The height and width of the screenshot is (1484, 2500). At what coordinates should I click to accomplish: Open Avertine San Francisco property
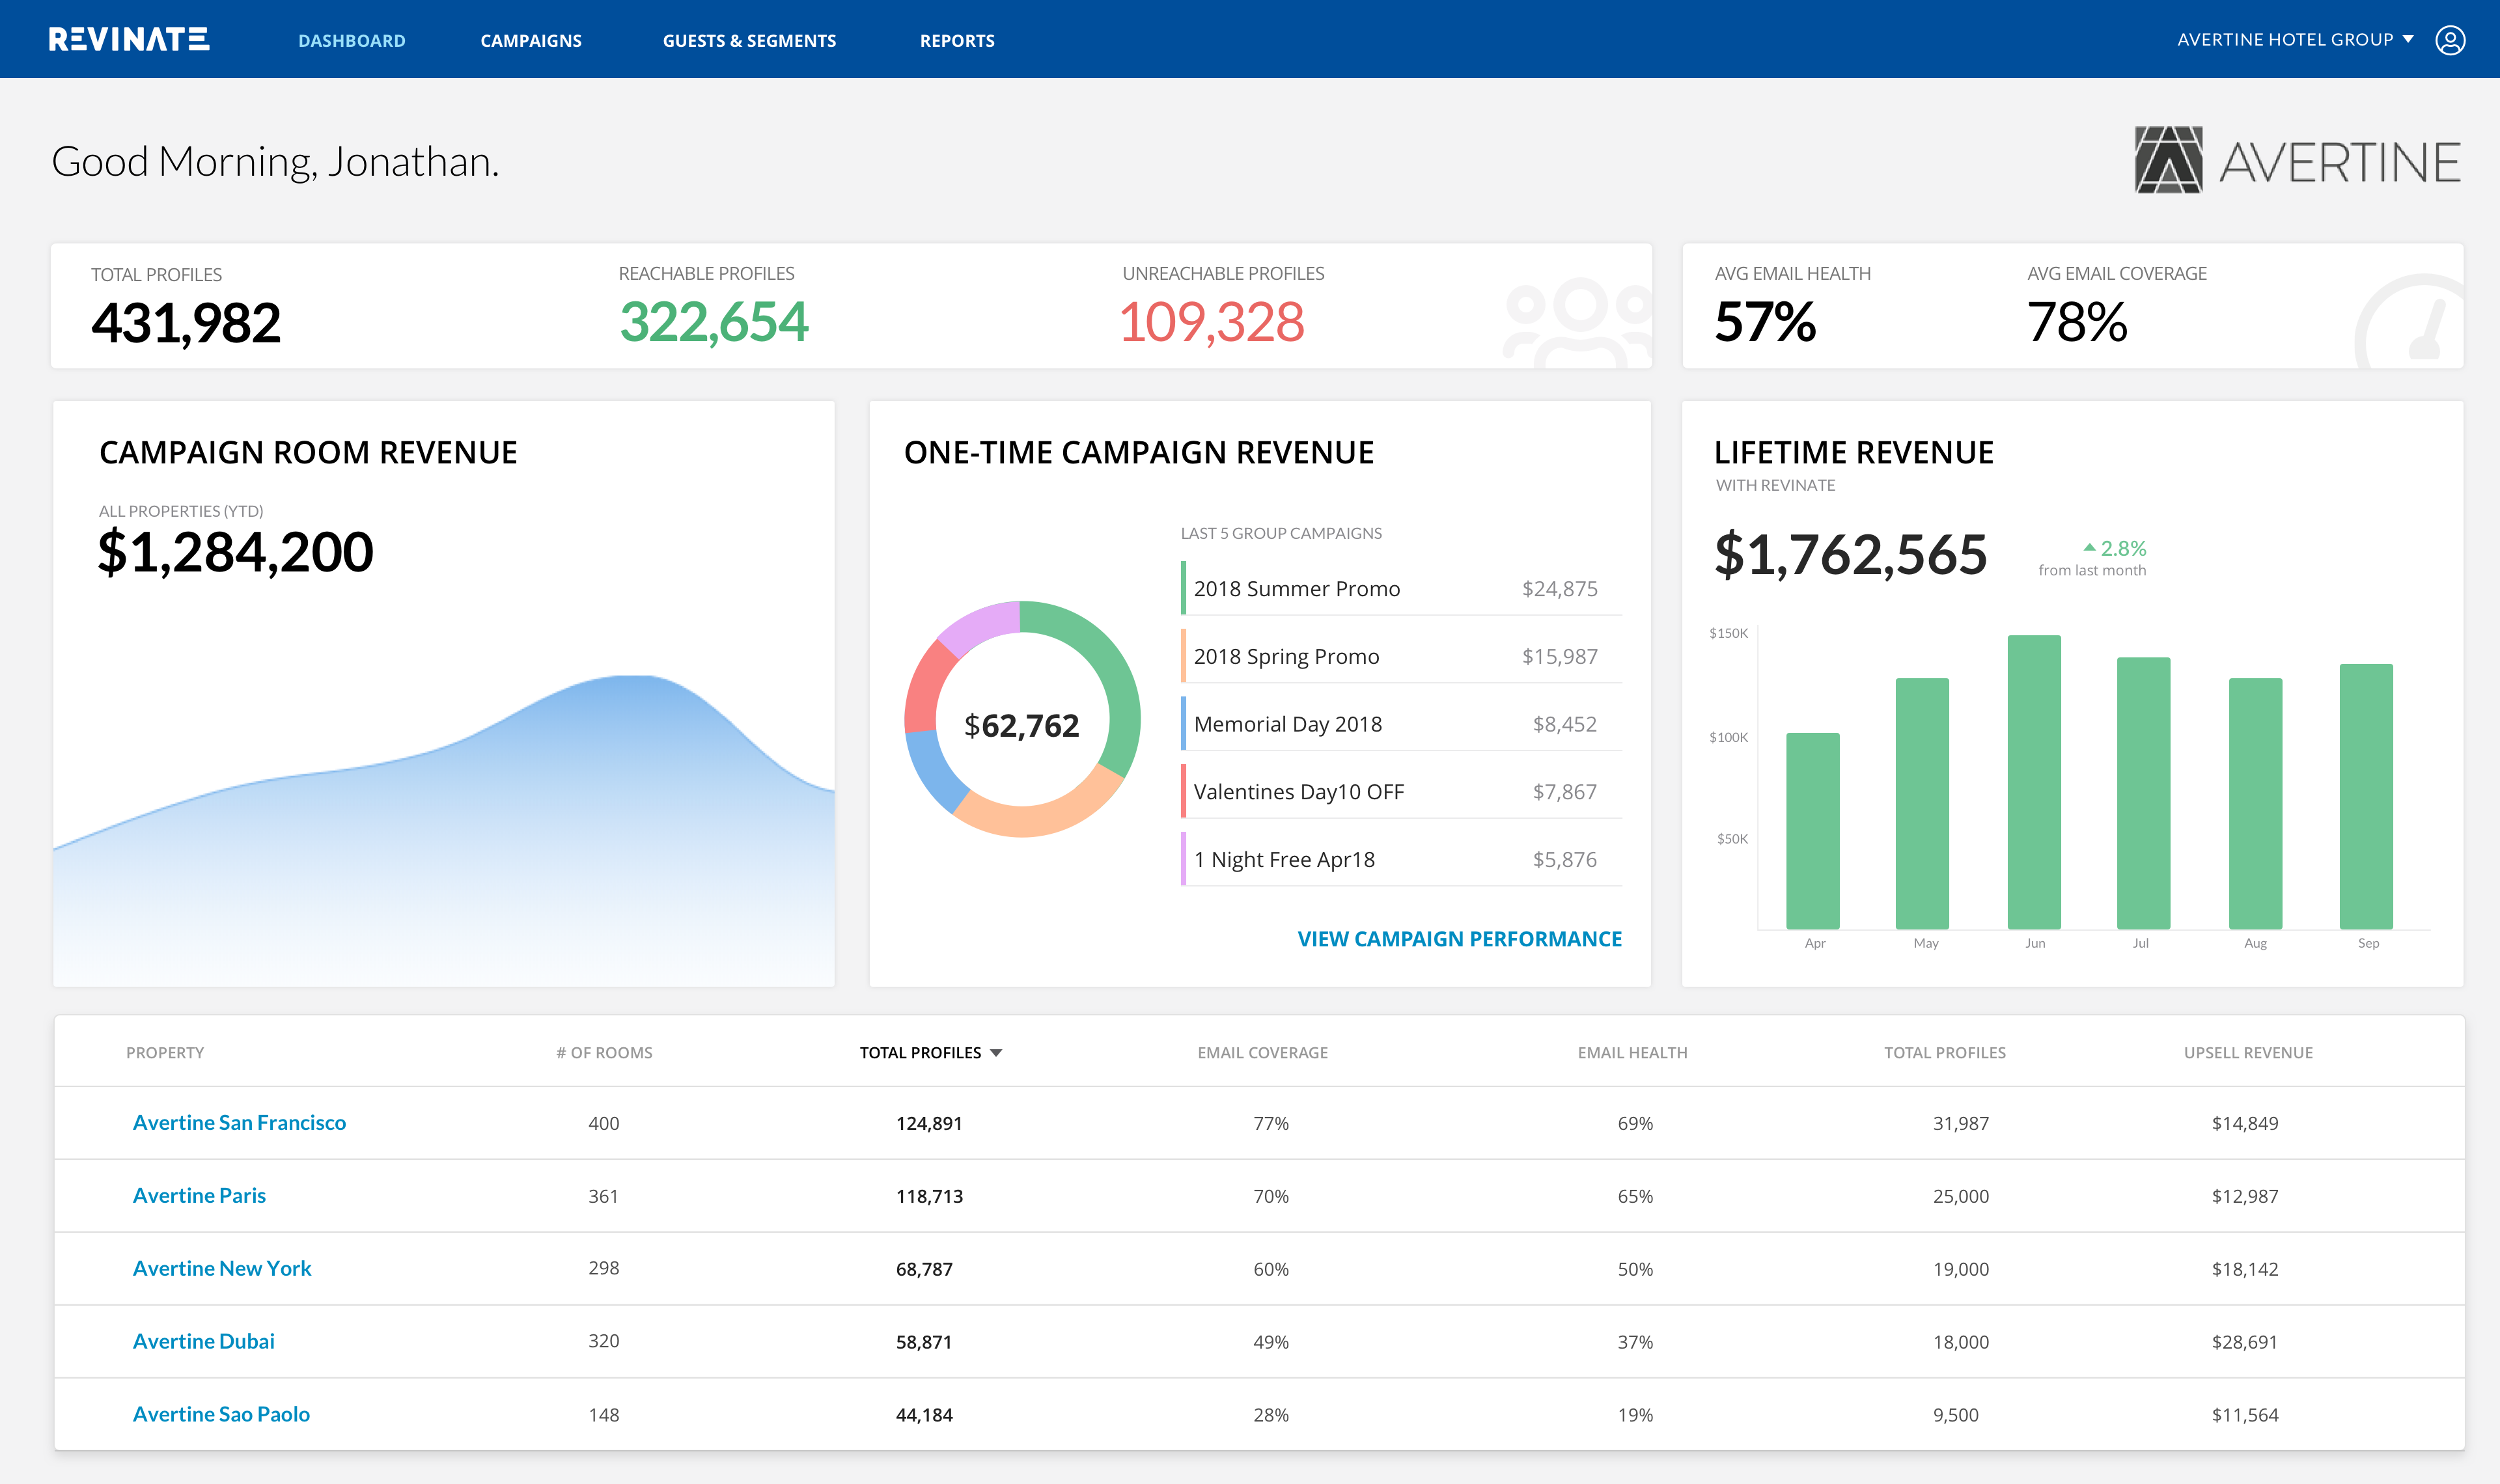239,1122
